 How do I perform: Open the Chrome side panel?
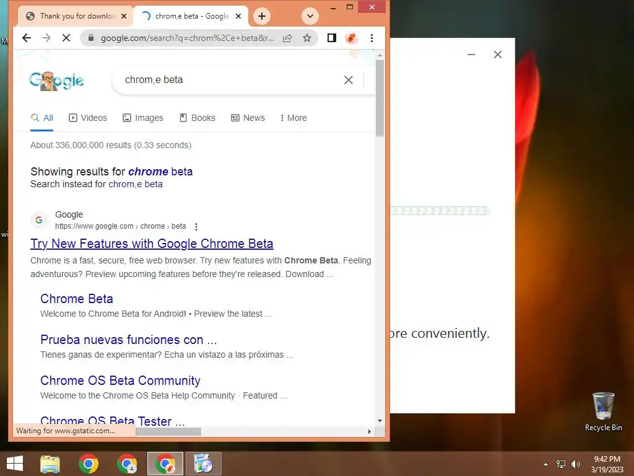point(332,38)
